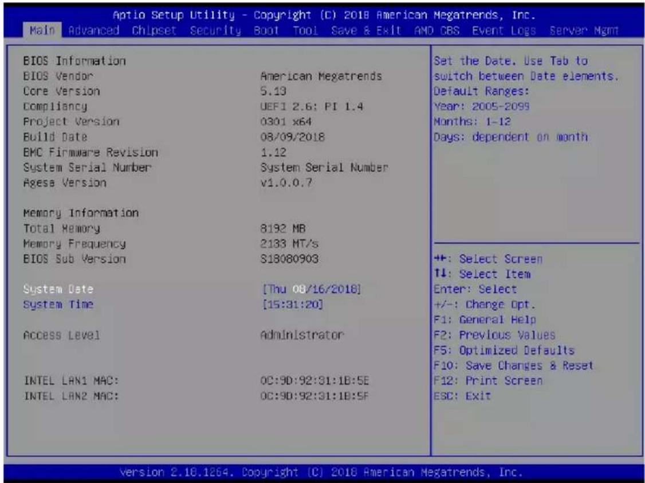645x483 pixels.
Task: Open the Tool tab
Action: [x=305, y=30]
